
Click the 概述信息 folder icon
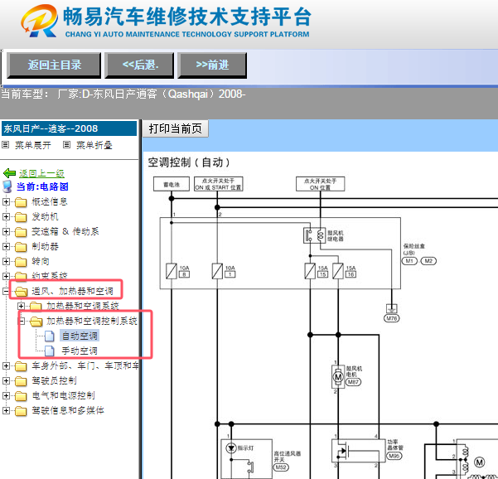click(21, 202)
